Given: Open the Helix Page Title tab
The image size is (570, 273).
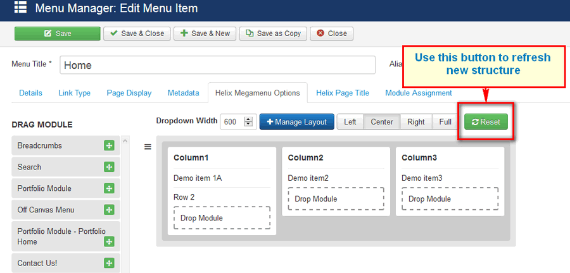Looking at the screenshot, I should (x=342, y=93).
